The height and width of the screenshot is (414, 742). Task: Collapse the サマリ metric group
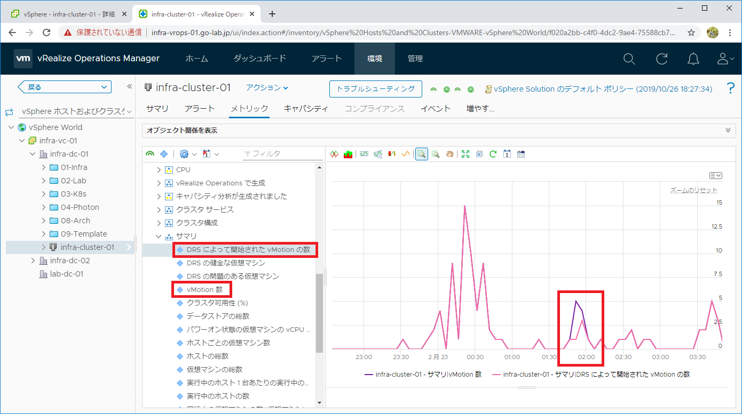(159, 237)
